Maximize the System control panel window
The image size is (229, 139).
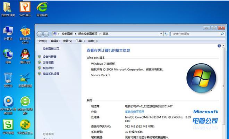coord(214,28)
